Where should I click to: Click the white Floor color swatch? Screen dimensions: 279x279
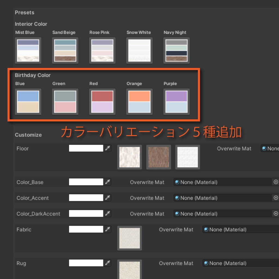click(x=86, y=148)
